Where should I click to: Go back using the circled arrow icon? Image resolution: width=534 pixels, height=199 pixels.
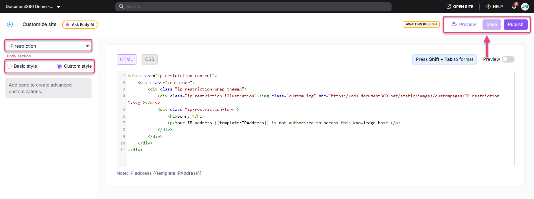tap(10, 25)
